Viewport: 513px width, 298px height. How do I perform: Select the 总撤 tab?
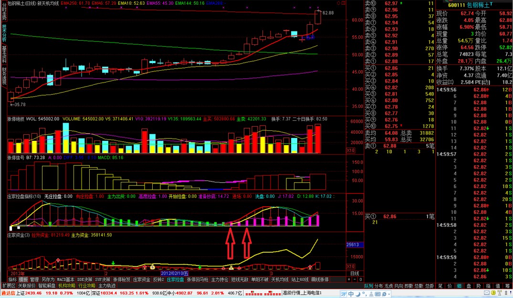[x=419, y=286]
